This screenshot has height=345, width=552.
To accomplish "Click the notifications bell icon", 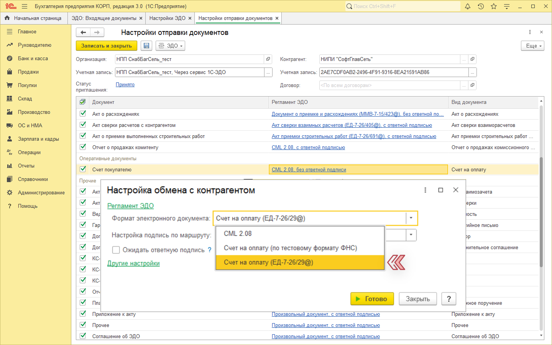I will coord(468,6).
